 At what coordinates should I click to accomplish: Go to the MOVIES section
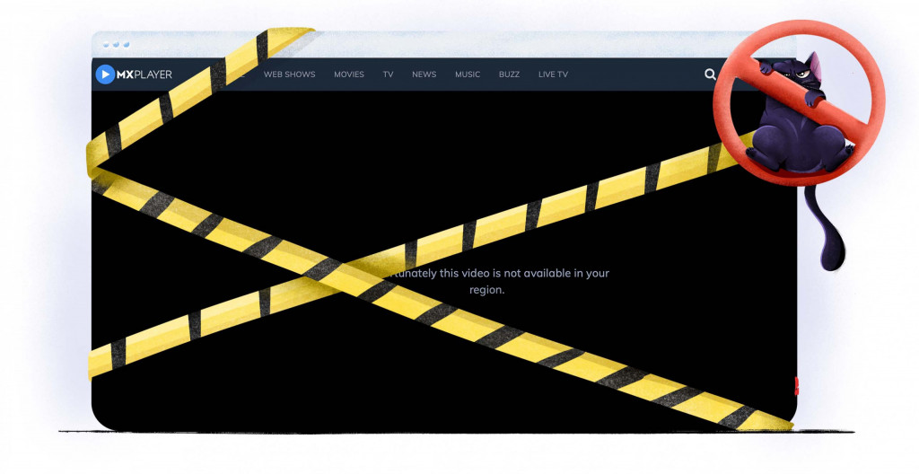[349, 75]
